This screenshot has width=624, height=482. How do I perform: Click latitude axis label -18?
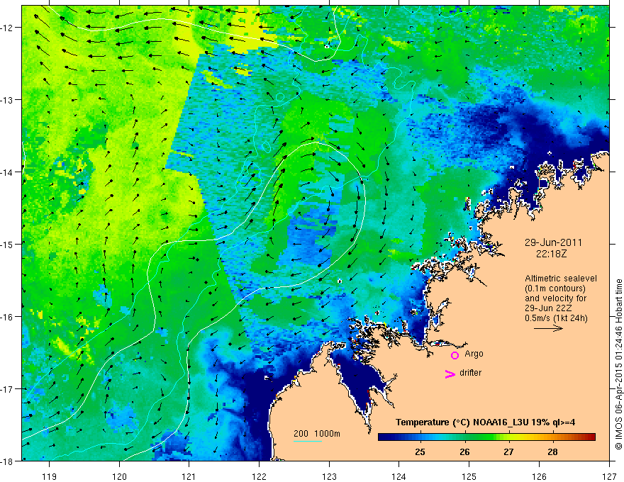pos(8,461)
